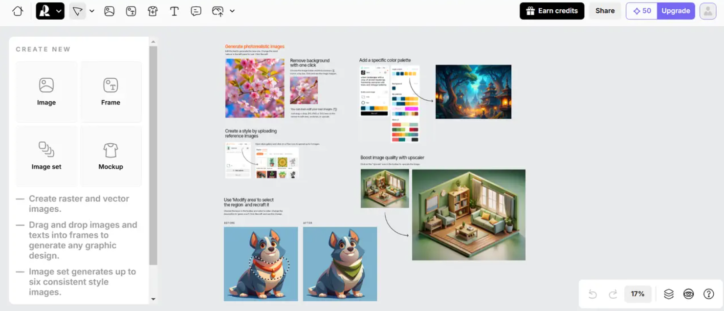Screen dimensions: 724x311
Task: Click the upload image tool
Action: [x=218, y=11]
